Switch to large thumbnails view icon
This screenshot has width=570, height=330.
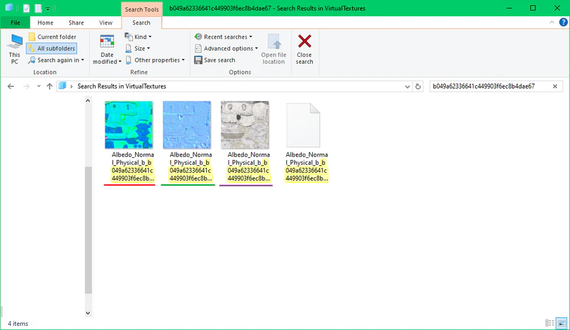click(560, 323)
